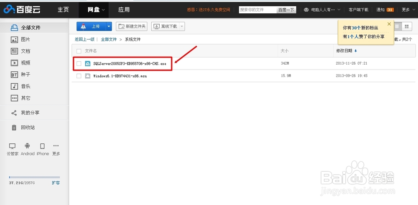Open 通知 notifications with 31 badge
The image size is (418, 205).
[385, 10]
